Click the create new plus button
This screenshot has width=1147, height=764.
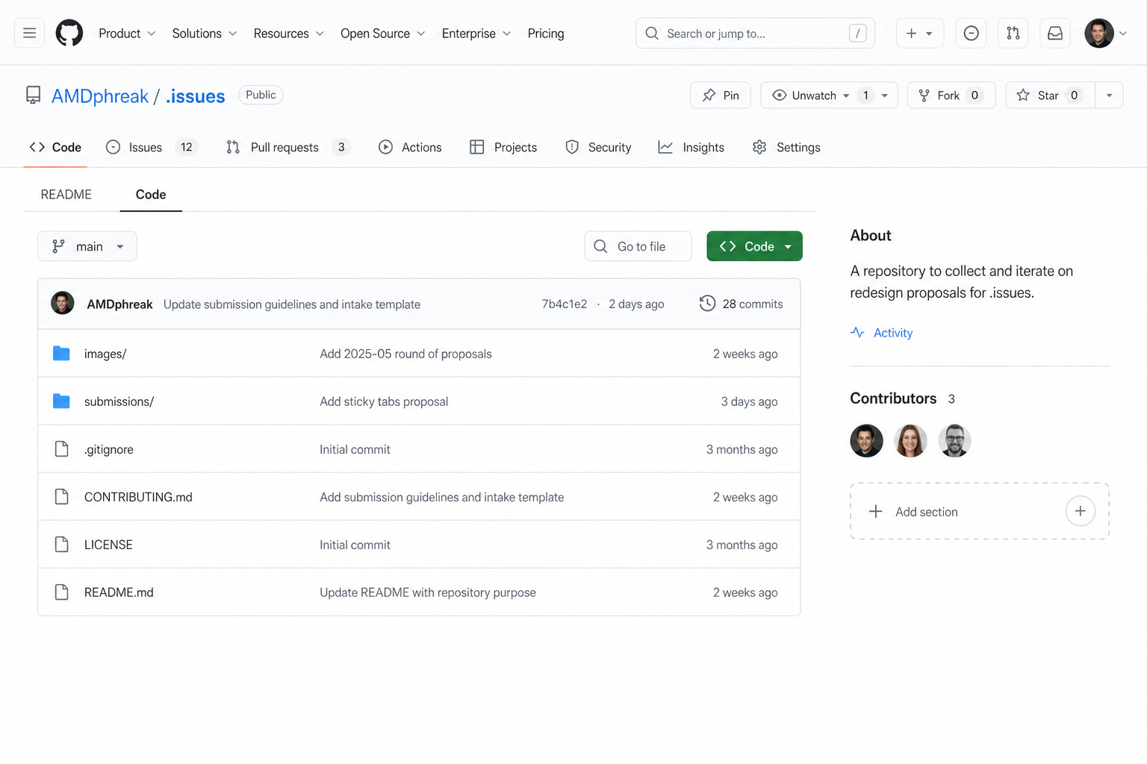point(920,33)
